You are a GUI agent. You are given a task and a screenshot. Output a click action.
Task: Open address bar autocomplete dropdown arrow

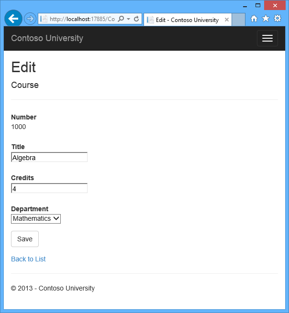pos(128,19)
